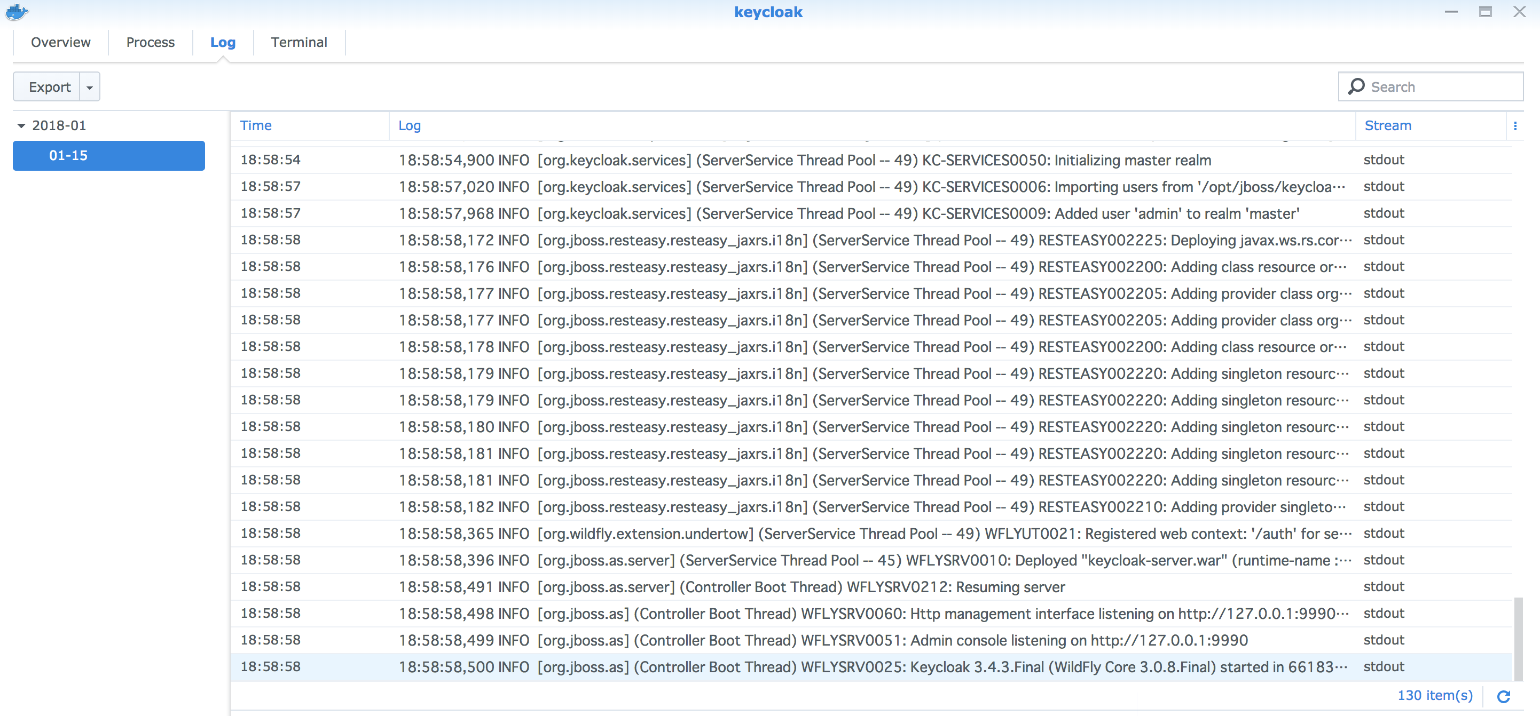Focus the Search input field
Screen dimensions: 1540x716
click(1441, 87)
